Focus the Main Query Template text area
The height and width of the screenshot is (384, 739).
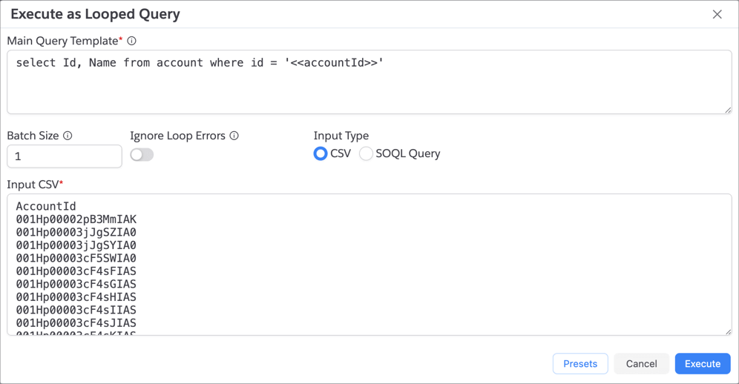(369, 89)
